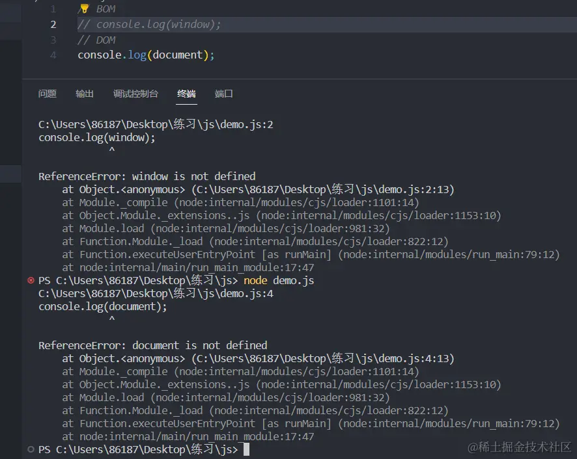Click the gray circle decoration beside the last prompt

(31, 449)
